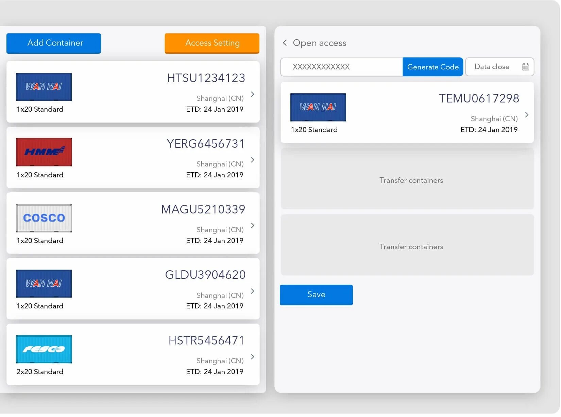This screenshot has height=417, width=561.
Task: Click the first Transfer containers drop area
Action: point(407,179)
